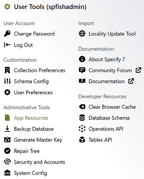
Task: Visit the Community Forum link
Action: tap(110, 70)
